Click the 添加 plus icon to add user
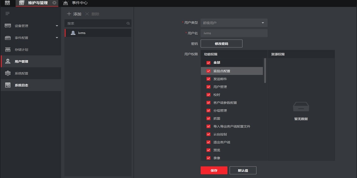The width and height of the screenshot is (357, 178). coord(69,14)
